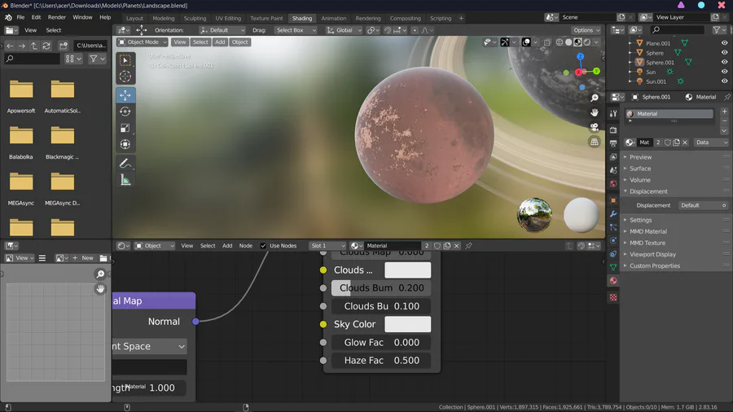Add a new material slot
This screenshot has height=412, width=733.
click(x=725, y=112)
